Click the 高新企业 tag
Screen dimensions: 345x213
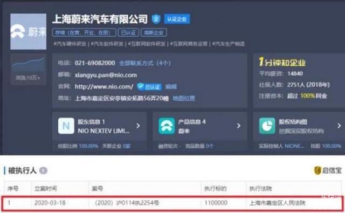click(154, 33)
